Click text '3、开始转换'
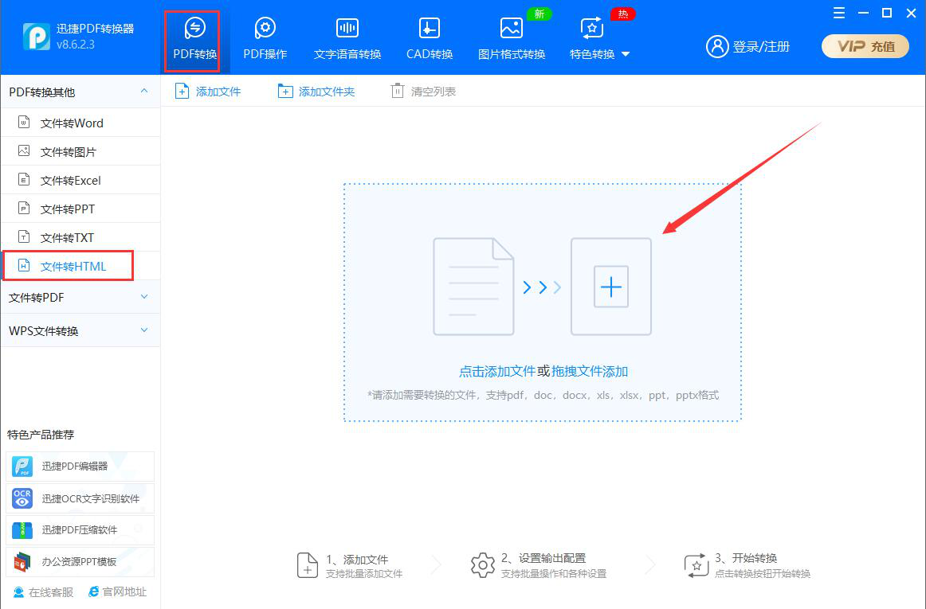Image resolution: width=926 pixels, height=609 pixels. click(x=746, y=558)
